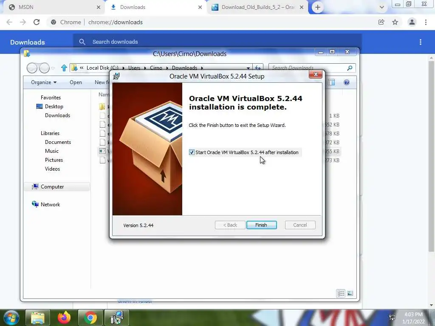435x326 pixels.
Task: Click Search downloads field in Chrome
Action: [x=217, y=42]
